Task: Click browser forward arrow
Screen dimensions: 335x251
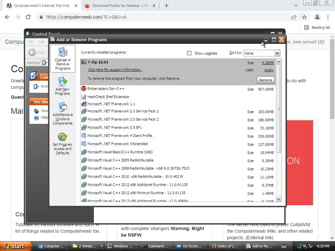Action: tap(18, 17)
